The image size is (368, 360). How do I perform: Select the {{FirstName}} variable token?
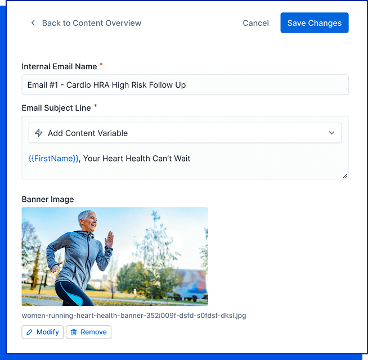53,159
